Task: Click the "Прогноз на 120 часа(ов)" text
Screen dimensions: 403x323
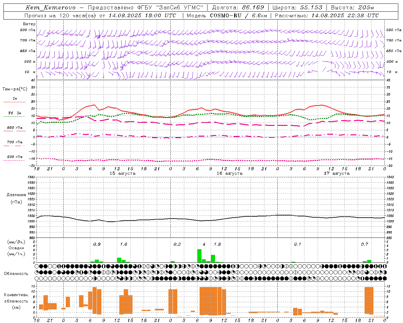Action: [x=61, y=15]
